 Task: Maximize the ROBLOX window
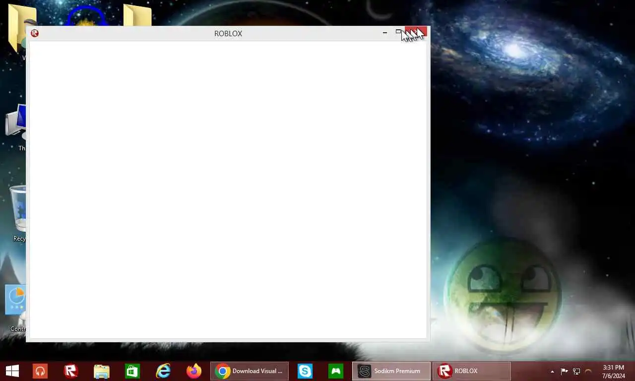pyautogui.click(x=398, y=32)
